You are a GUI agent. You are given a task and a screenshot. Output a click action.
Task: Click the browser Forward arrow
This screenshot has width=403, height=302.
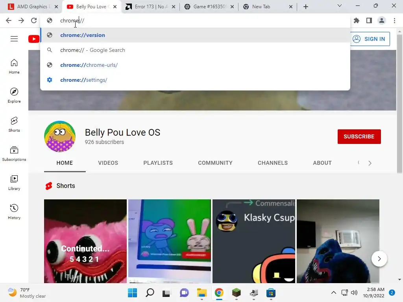21,20
